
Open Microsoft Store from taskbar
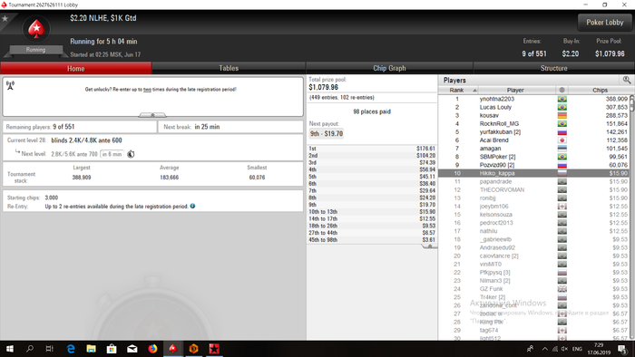(112, 349)
